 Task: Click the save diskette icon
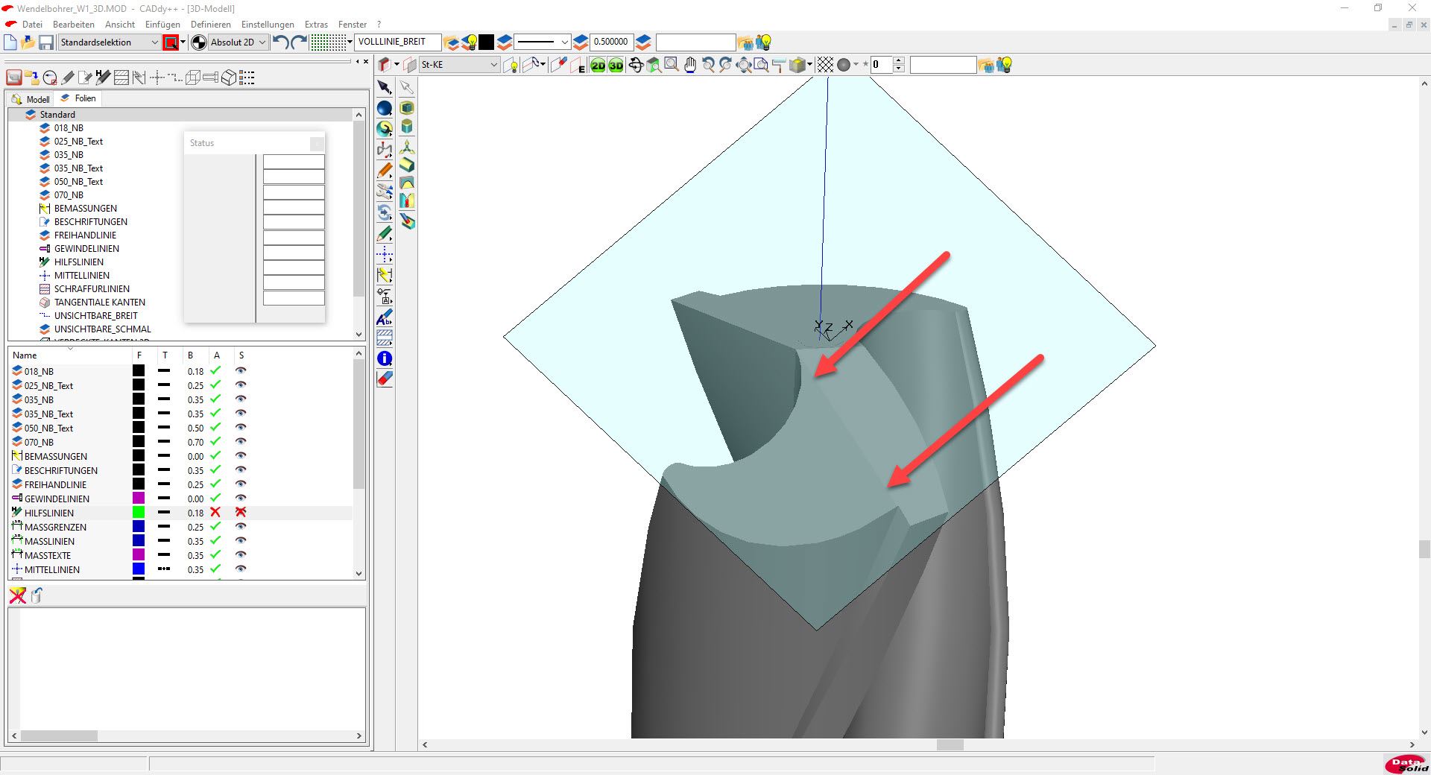point(46,42)
